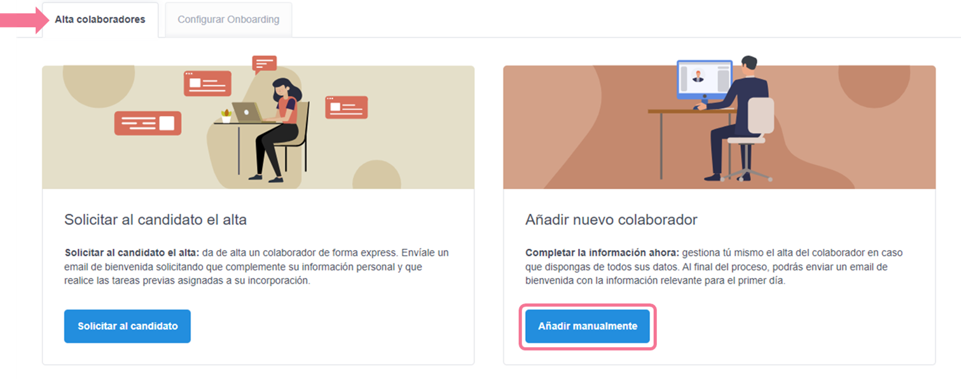
Task: Click the message card right of the woman
Action: point(347,107)
